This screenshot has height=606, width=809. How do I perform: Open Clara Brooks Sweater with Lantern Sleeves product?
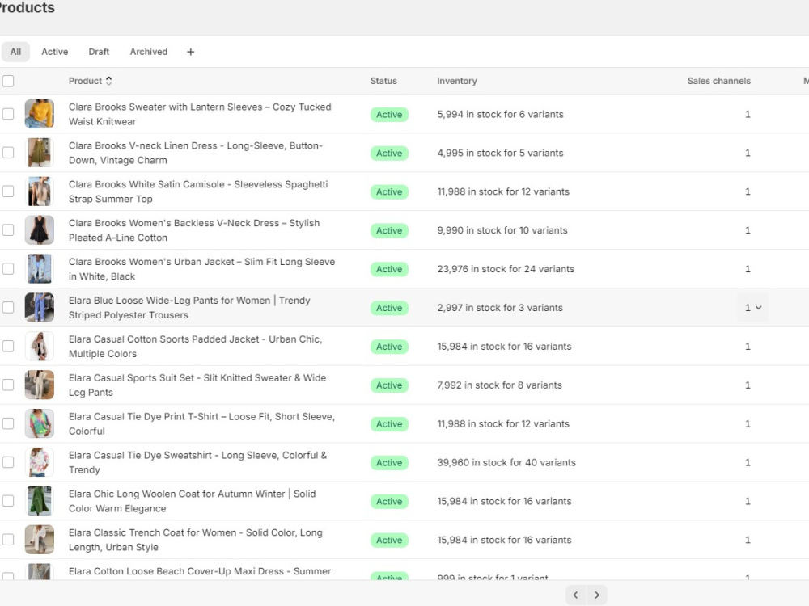[x=200, y=114]
